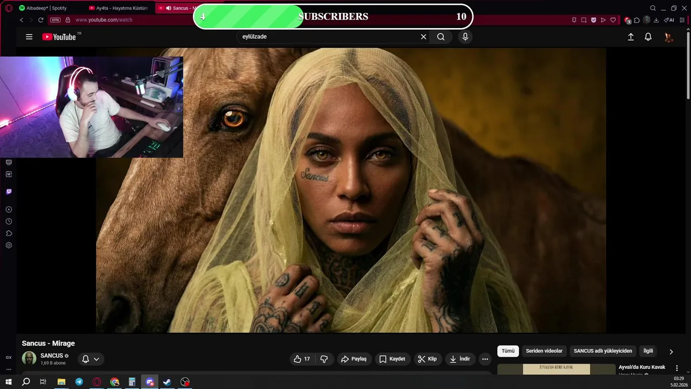691x389 pixels.
Task: Open Opera Flow send icon
Action: click(603, 20)
